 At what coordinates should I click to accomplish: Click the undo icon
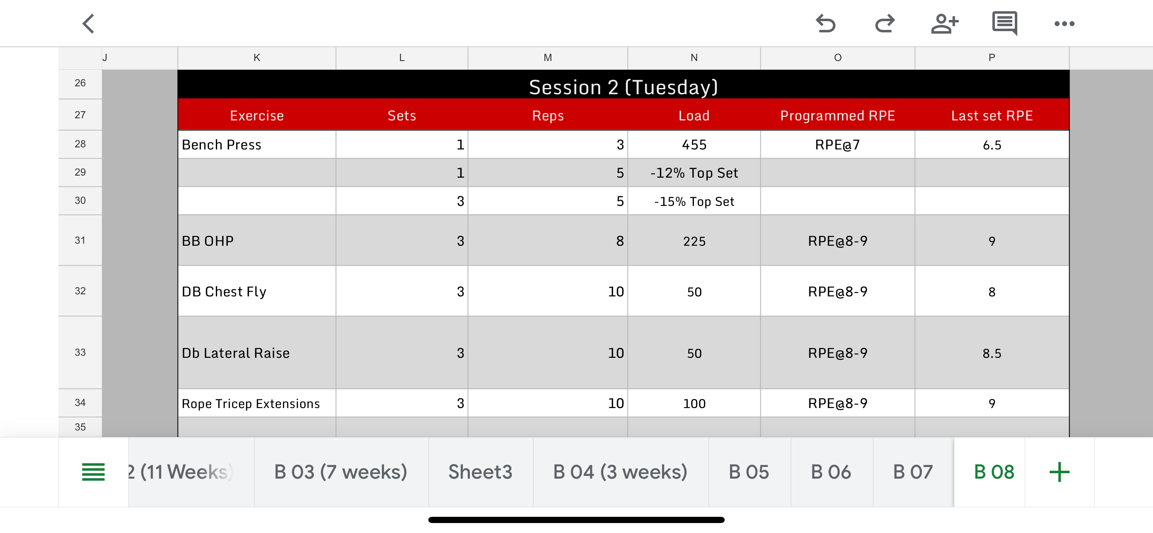(826, 24)
